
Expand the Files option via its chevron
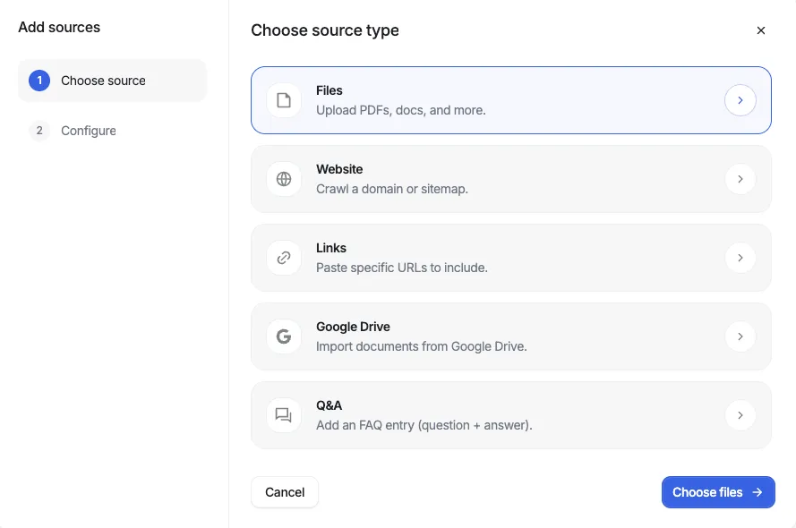[740, 100]
